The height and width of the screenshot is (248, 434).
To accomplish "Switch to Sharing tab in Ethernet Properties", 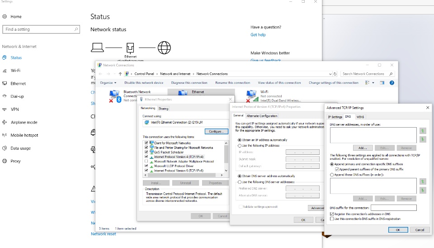I will pos(163,109).
